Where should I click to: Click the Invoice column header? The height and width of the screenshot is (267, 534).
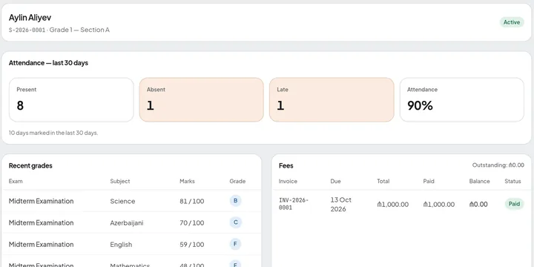coord(288,181)
